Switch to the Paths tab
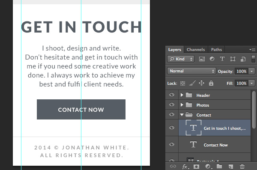The height and width of the screenshot is (170, 257). tap(216, 50)
